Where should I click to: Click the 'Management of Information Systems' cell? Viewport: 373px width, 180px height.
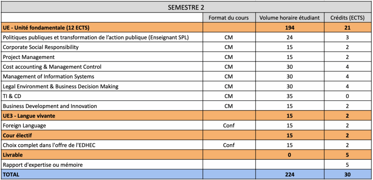click(48, 77)
